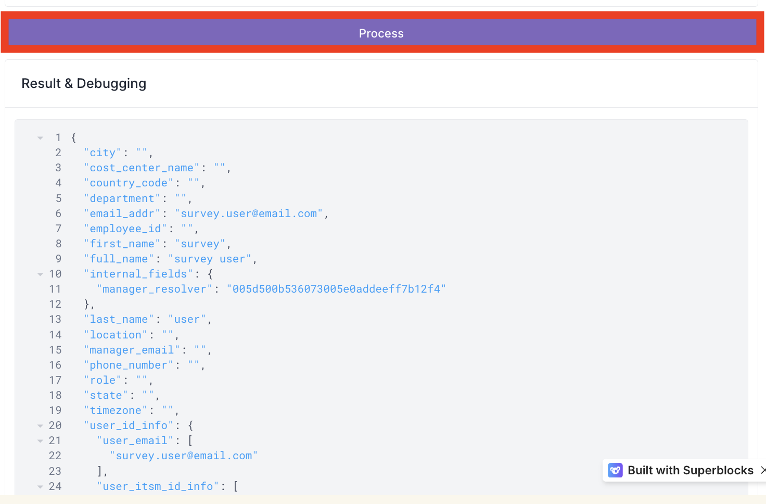The image size is (766, 504).
Task: Collapse the user_id_info object fold arrow
Action: [x=40, y=426]
